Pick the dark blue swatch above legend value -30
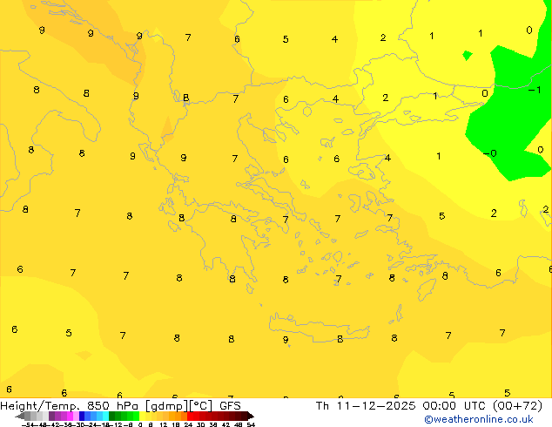The image size is (552, 427). pyautogui.click(x=82, y=416)
